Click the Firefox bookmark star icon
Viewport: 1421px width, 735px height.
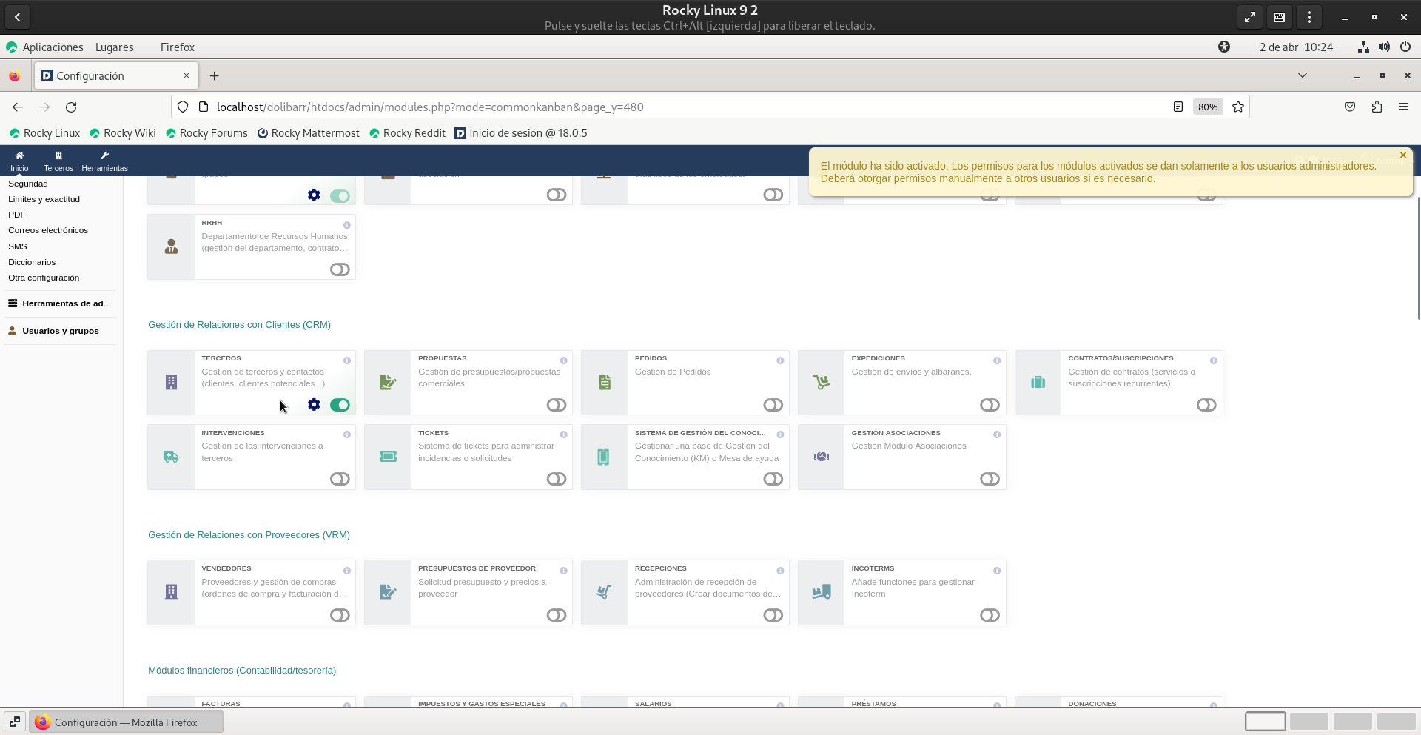(x=1238, y=107)
